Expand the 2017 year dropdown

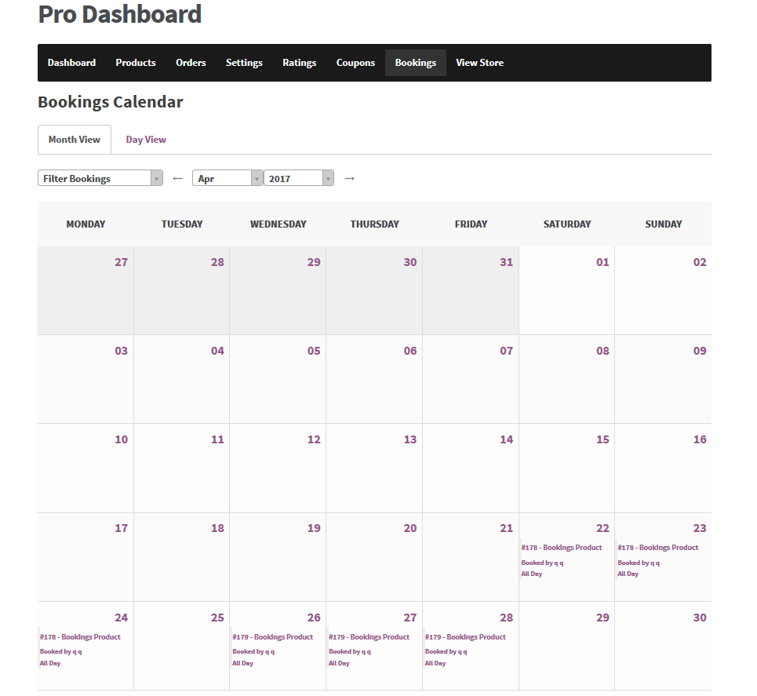coord(298,178)
